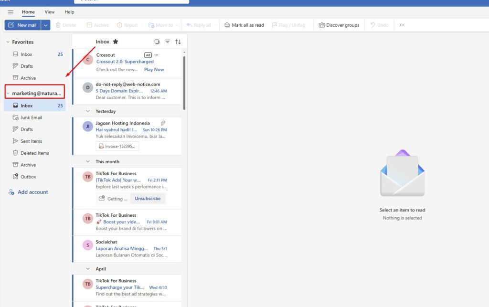Click the Ad badge on Crossout message

[x=148, y=55]
